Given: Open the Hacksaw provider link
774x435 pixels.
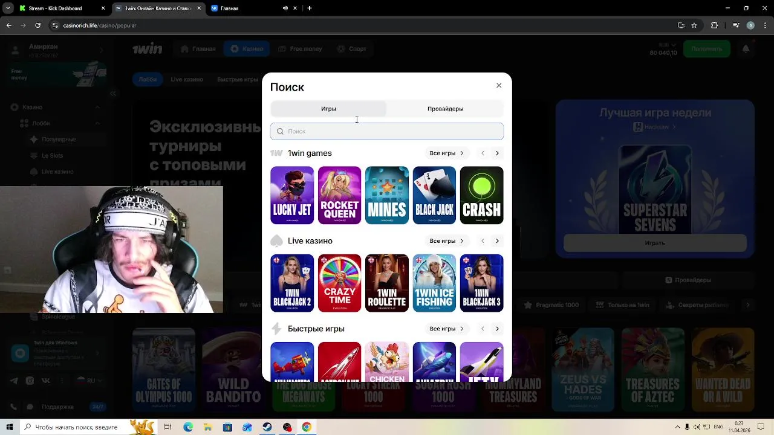Looking at the screenshot, I should pos(655,127).
